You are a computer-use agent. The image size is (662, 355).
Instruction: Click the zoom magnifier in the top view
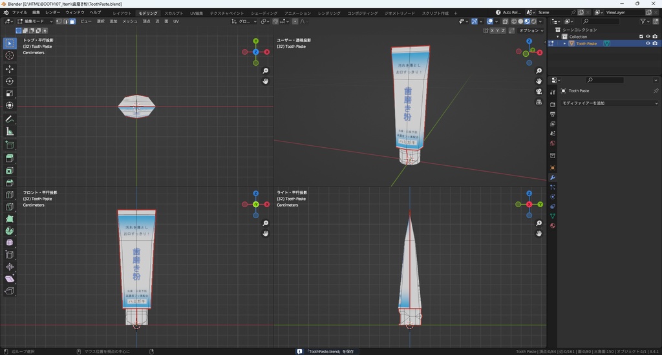266,71
